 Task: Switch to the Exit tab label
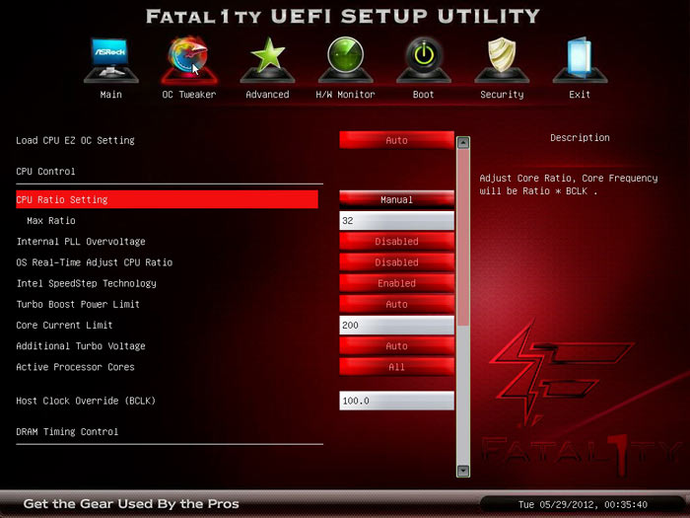pos(580,95)
